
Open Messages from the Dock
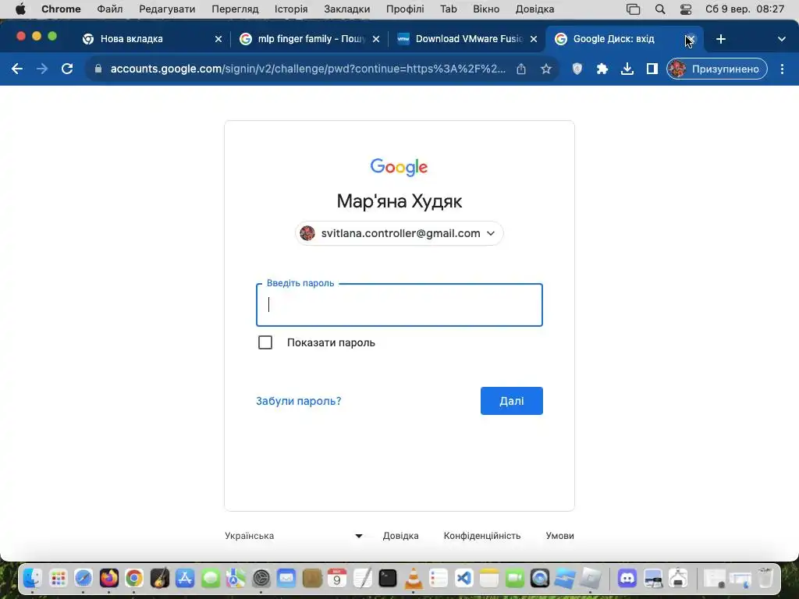pos(210,579)
